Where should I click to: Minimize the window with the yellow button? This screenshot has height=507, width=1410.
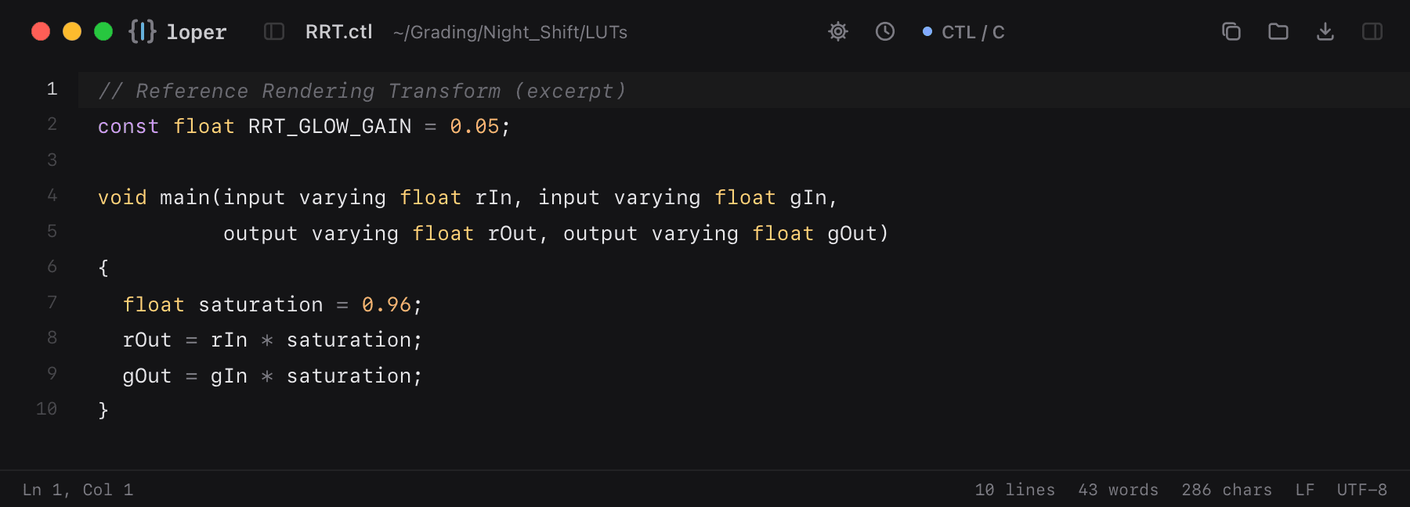[72, 31]
